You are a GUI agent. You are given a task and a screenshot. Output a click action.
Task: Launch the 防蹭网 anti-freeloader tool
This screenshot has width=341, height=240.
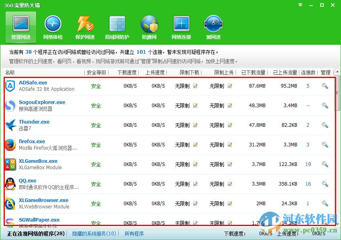click(149, 27)
